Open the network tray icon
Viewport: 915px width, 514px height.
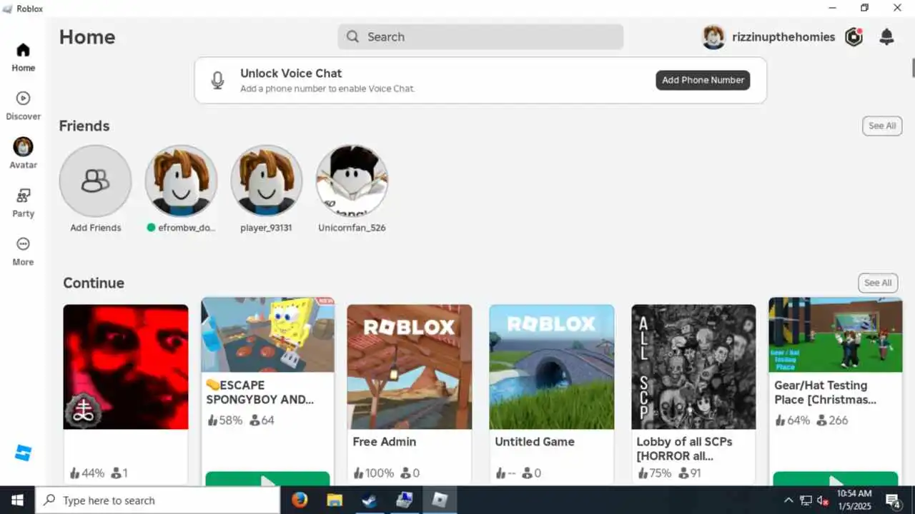[x=806, y=500]
